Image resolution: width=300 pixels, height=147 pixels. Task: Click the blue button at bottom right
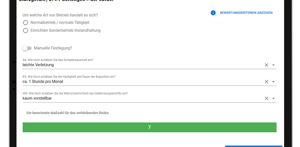253,146
